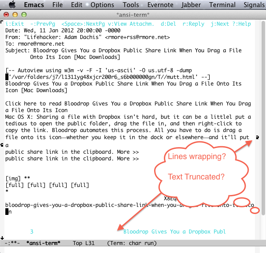Viewport: 266px width, 253px height.
Task: Close the ansi-term window with red button
Action: (6, 15)
